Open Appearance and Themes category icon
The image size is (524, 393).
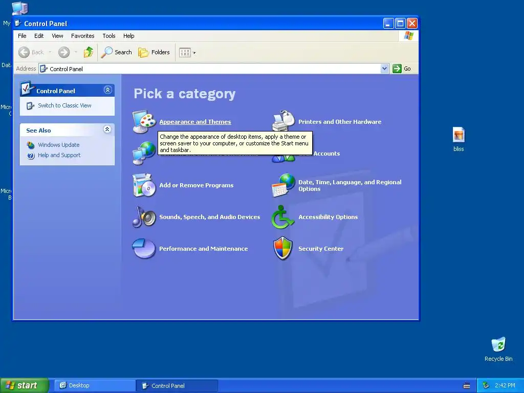(144, 122)
